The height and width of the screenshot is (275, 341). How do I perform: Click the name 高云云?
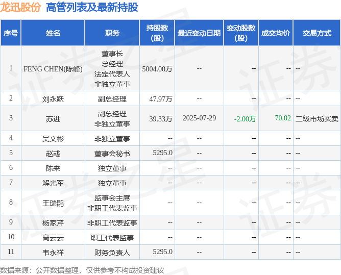53,238
